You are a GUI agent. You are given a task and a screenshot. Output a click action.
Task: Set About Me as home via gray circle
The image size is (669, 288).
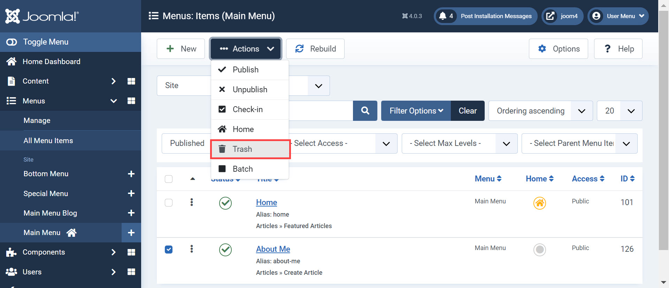pos(539,250)
